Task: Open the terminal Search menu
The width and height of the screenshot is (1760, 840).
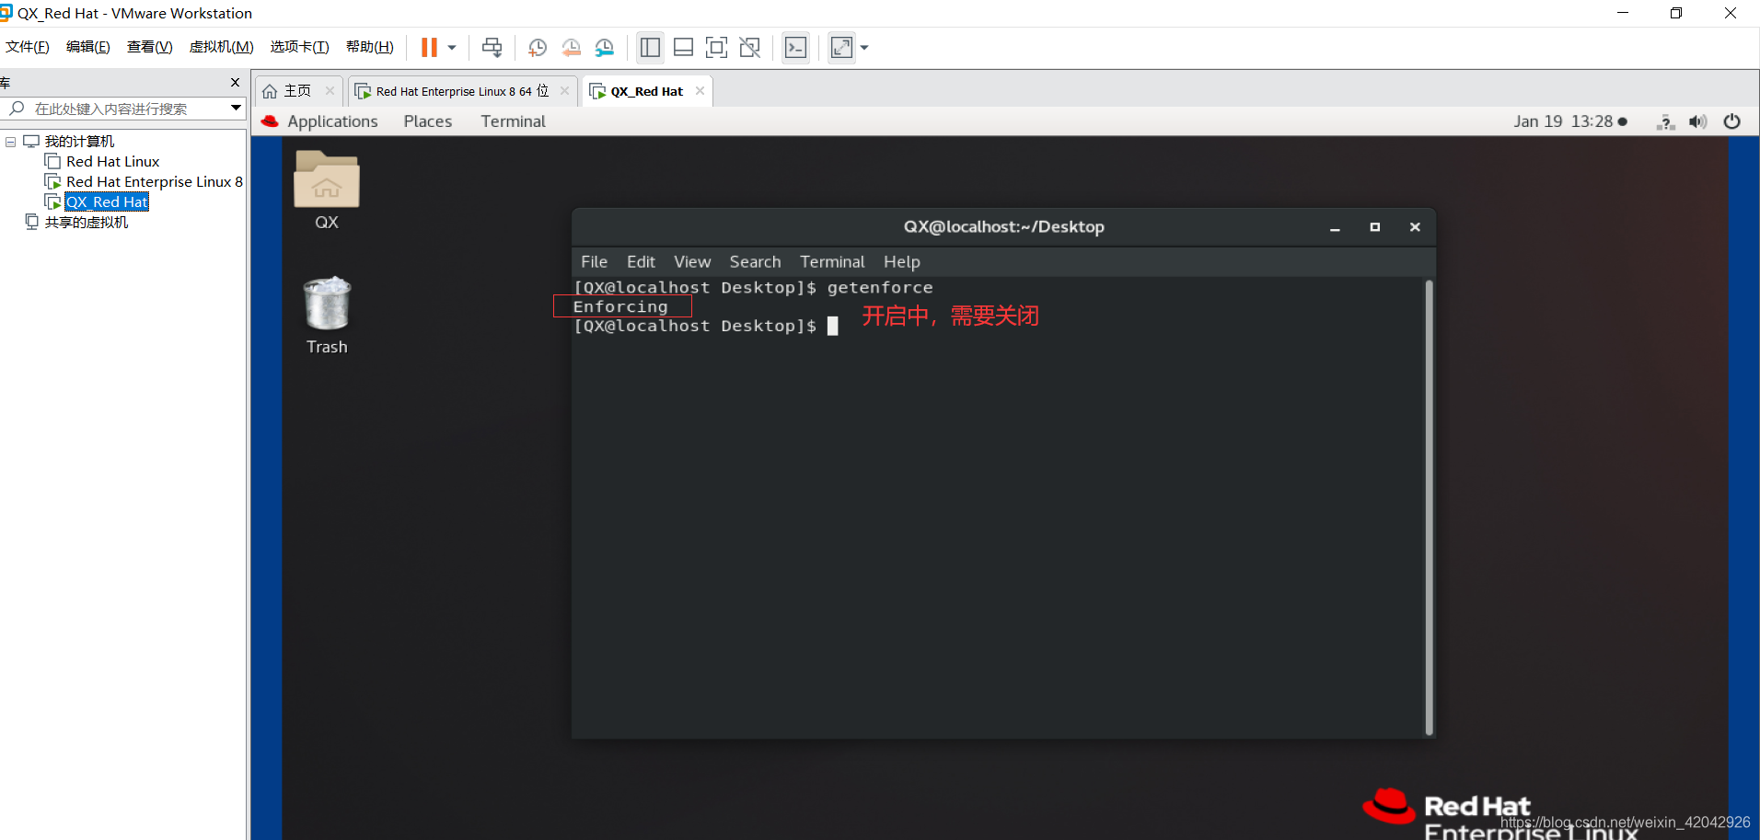Action: click(x=755, y=262)
